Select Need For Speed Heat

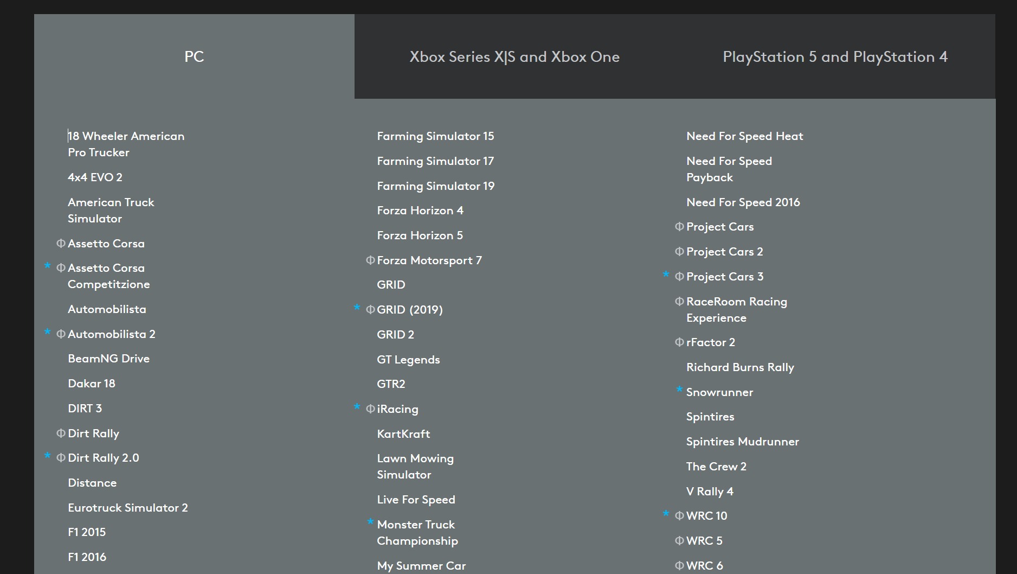(x=744, y=136)
